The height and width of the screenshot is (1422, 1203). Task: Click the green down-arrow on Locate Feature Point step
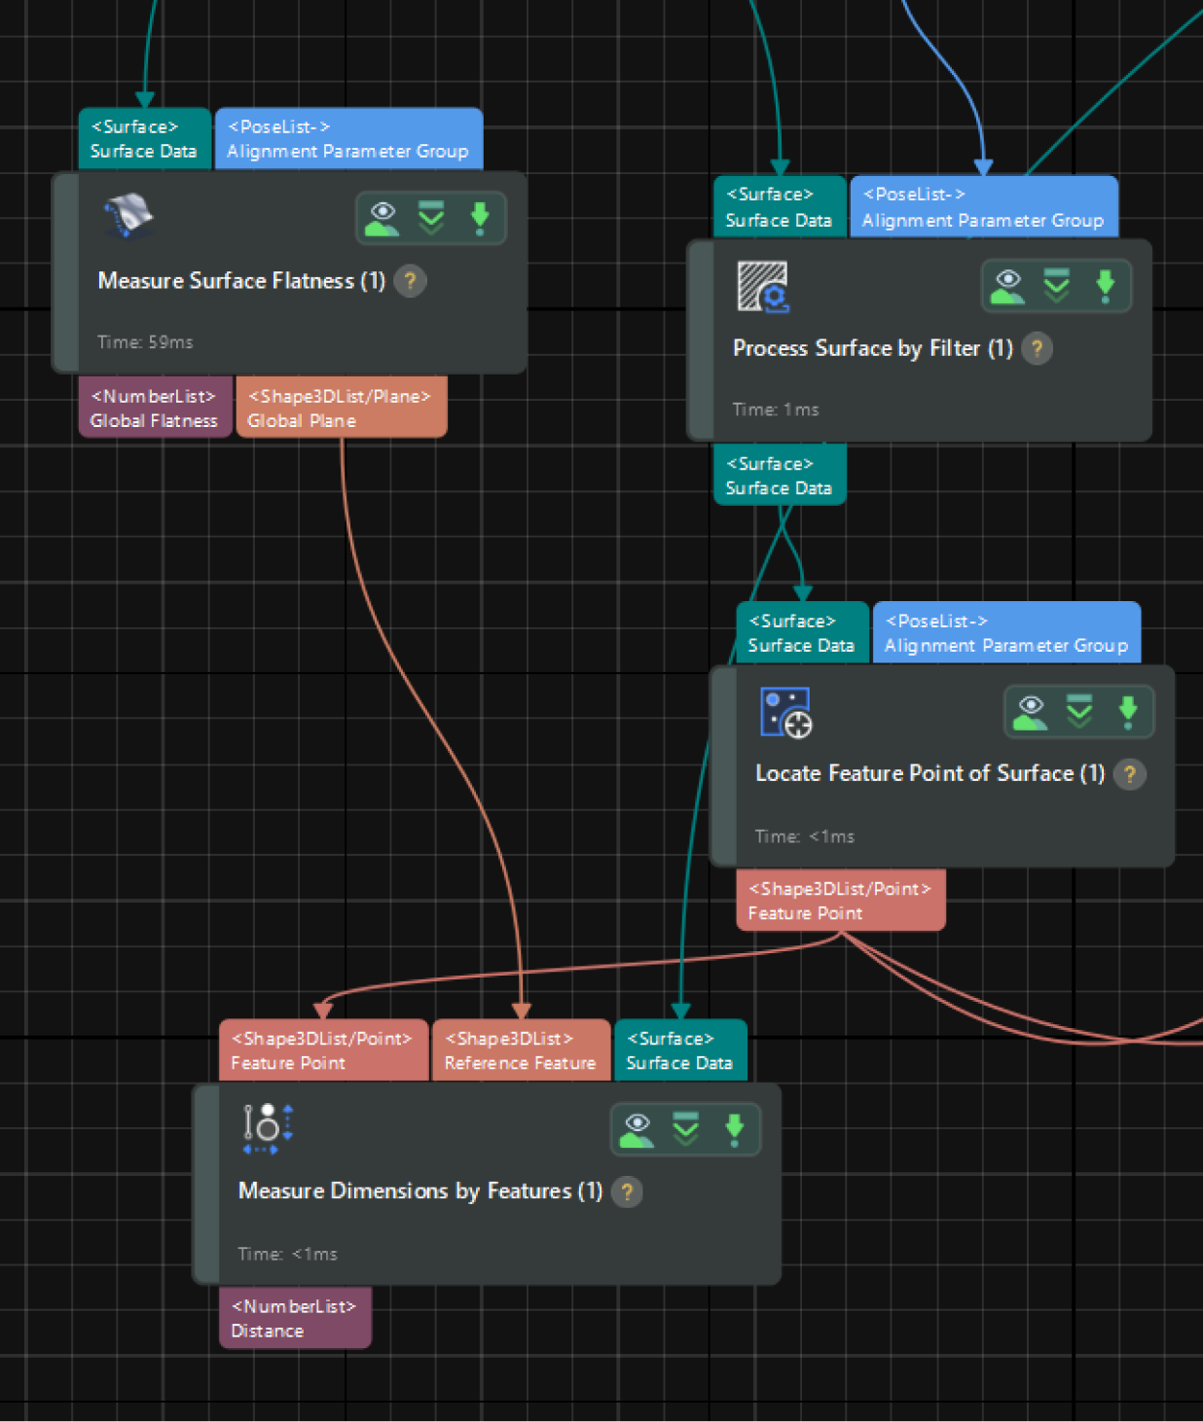1128,712
